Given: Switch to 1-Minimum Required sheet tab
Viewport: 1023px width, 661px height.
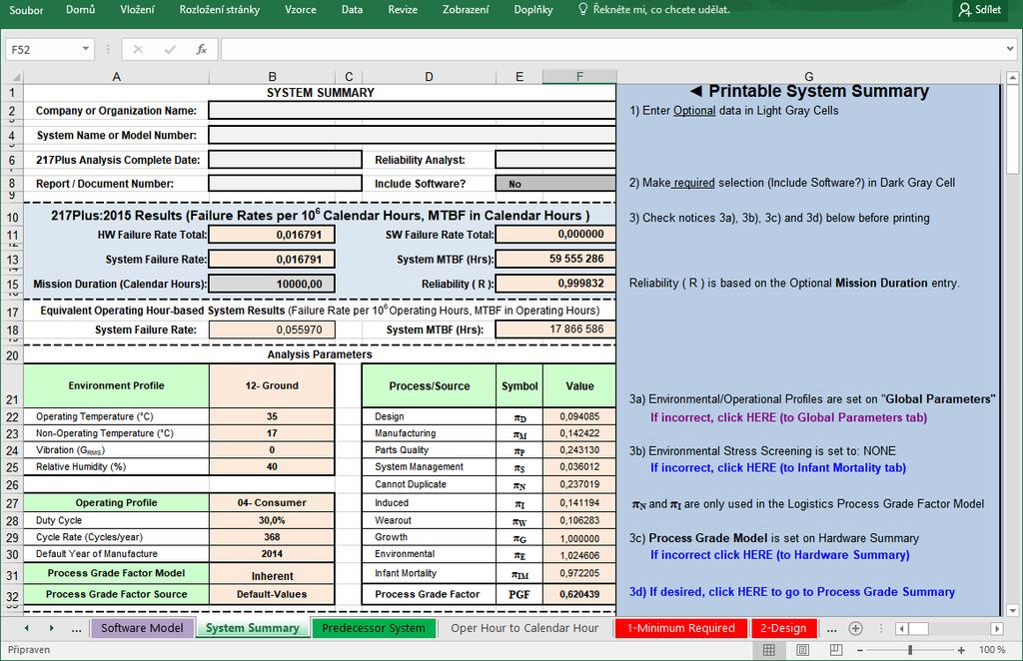Looking at the screenshot, I should pos(680,628).
